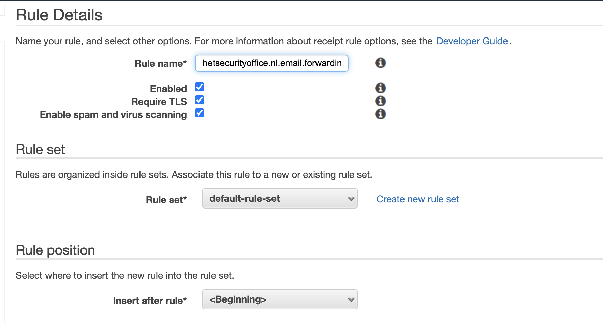Click the 'Insert after rule*' label
Image resolution: width=603 pixels, height=323 pixels.
150,301
